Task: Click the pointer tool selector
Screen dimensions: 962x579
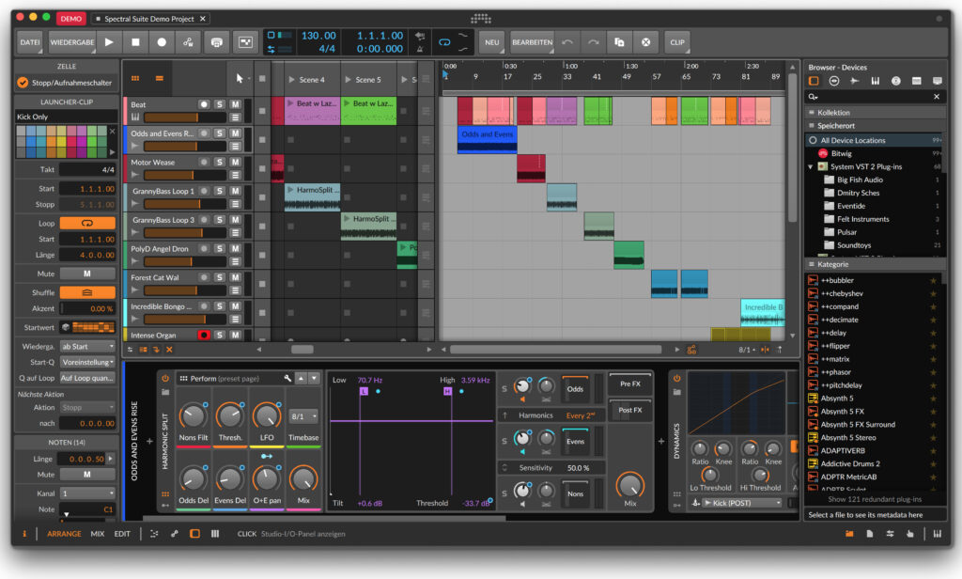Action: tap(240, 79)
